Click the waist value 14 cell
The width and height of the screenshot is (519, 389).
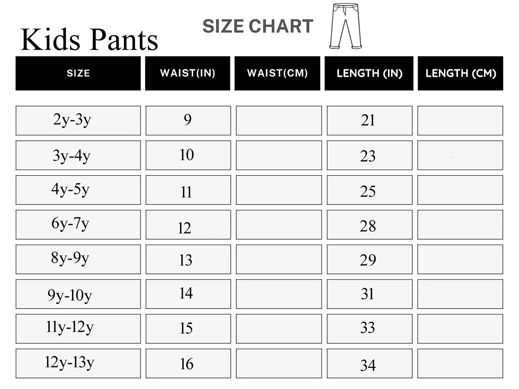tap(188, 294)
